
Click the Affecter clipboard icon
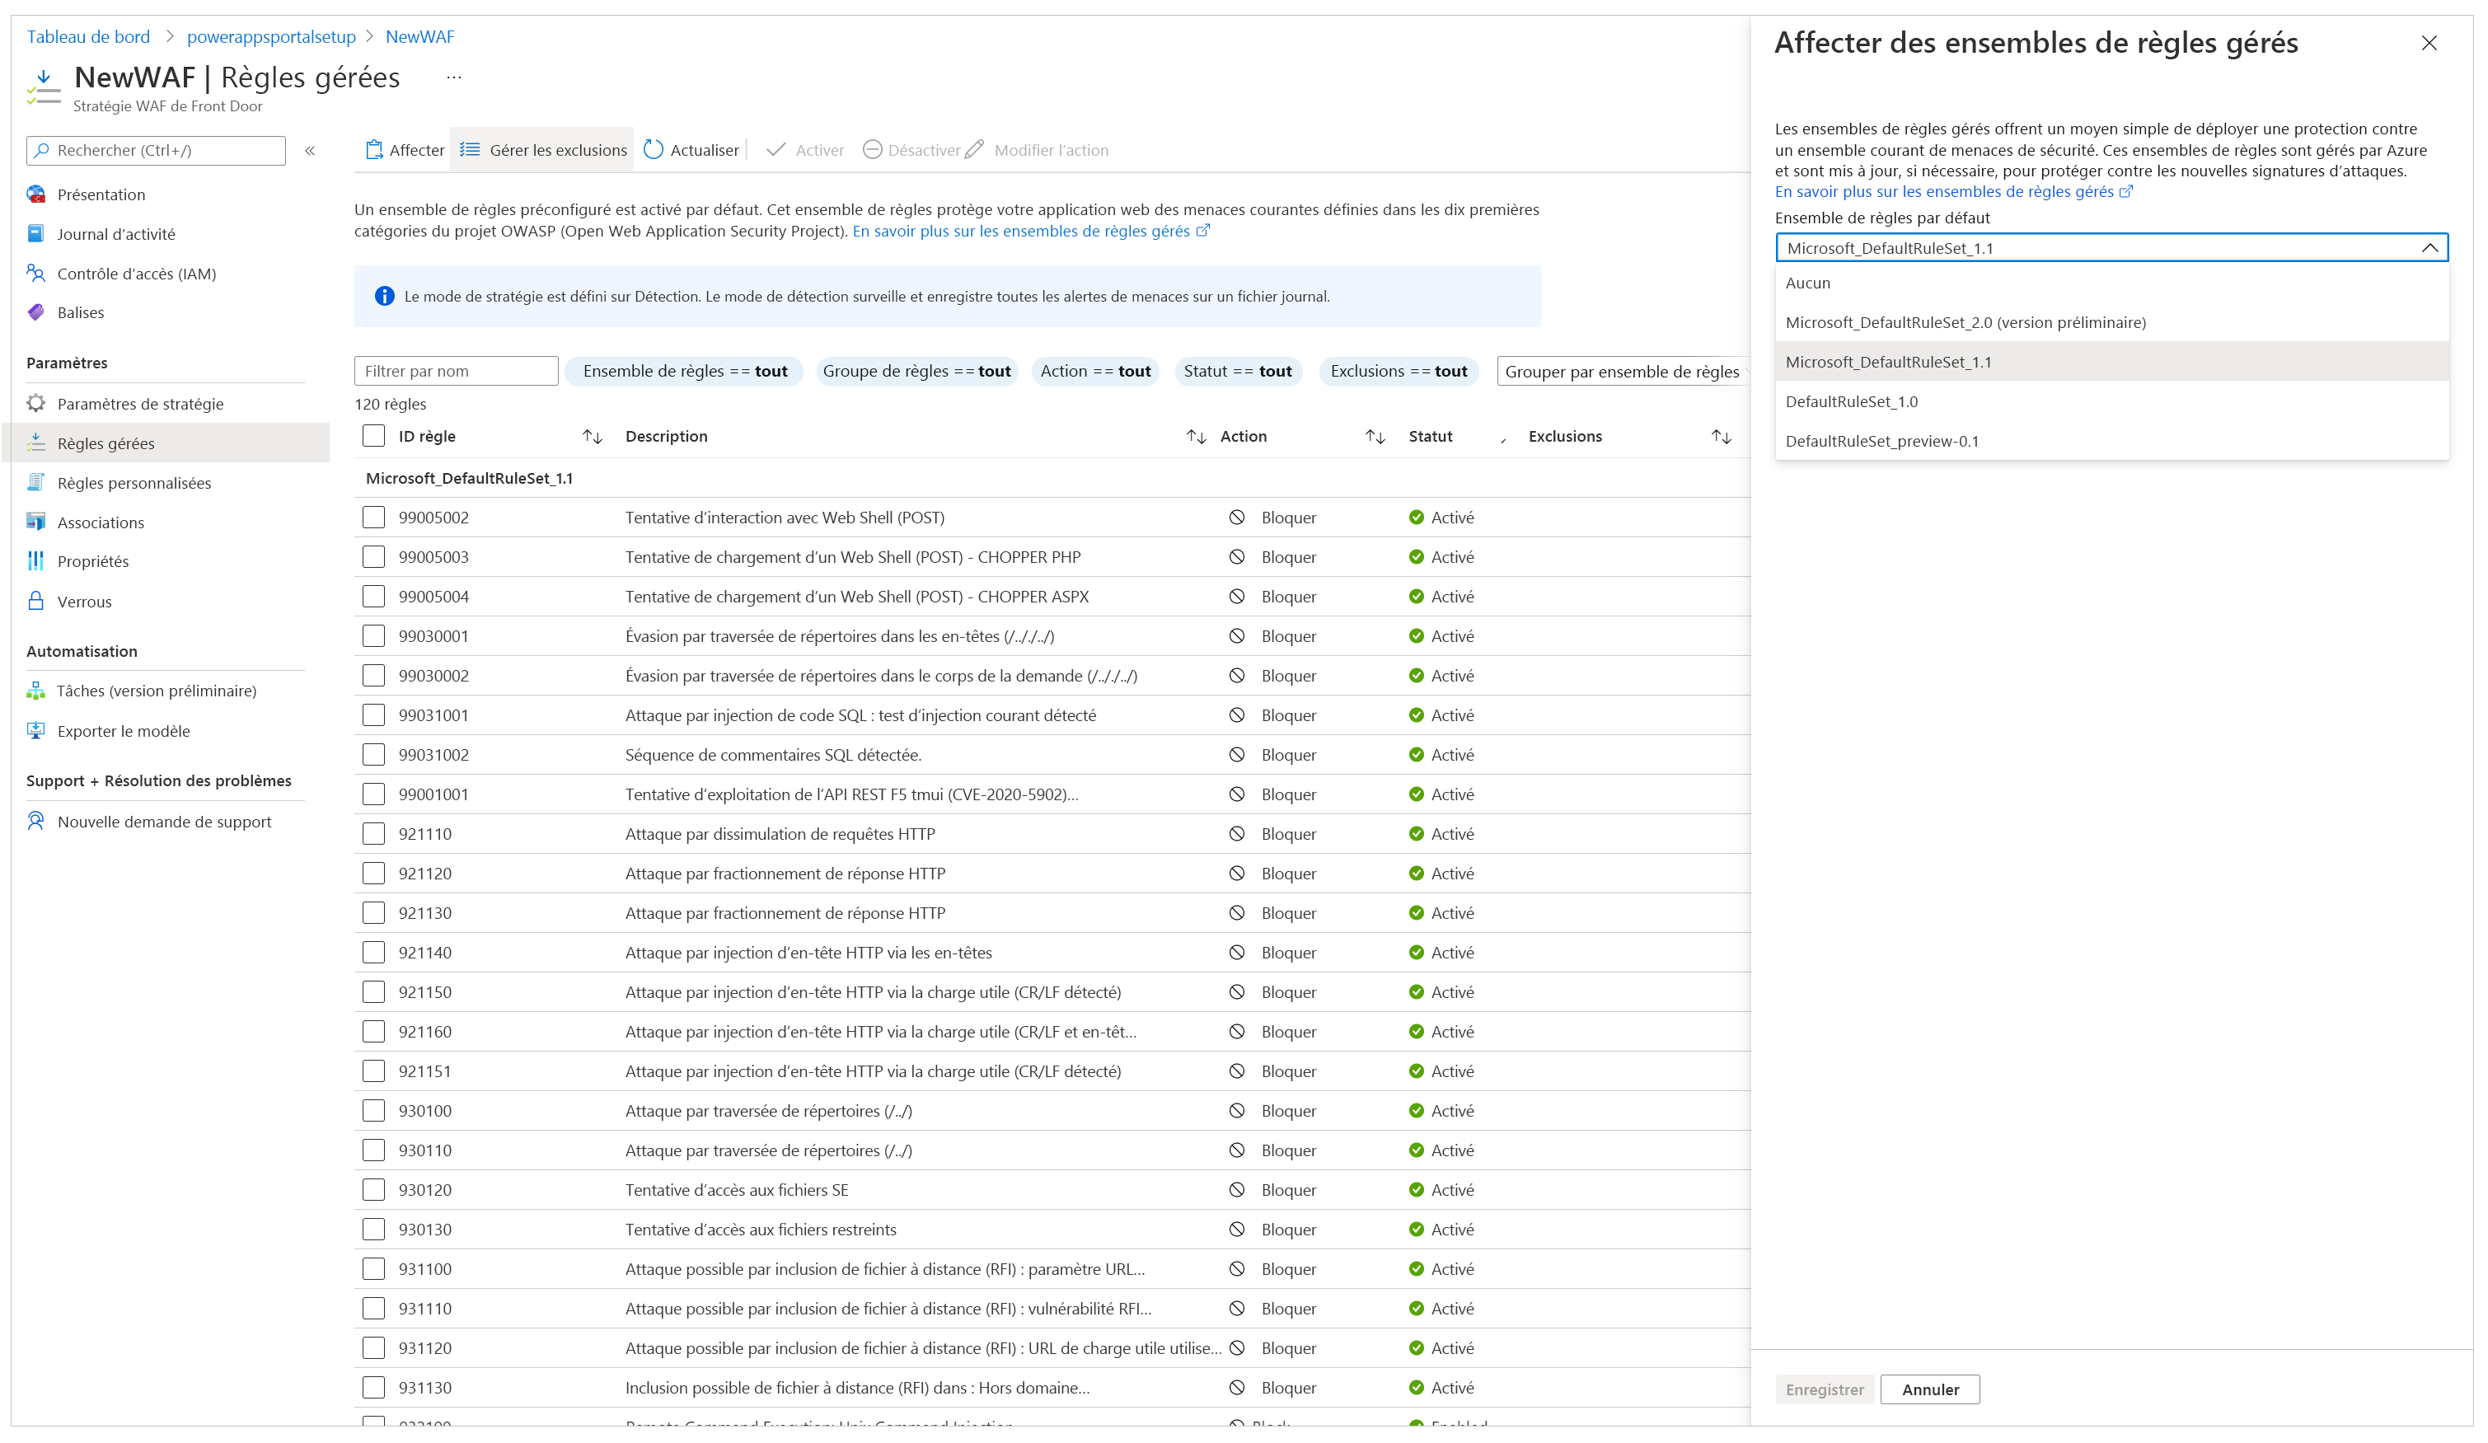pos(374,150)
